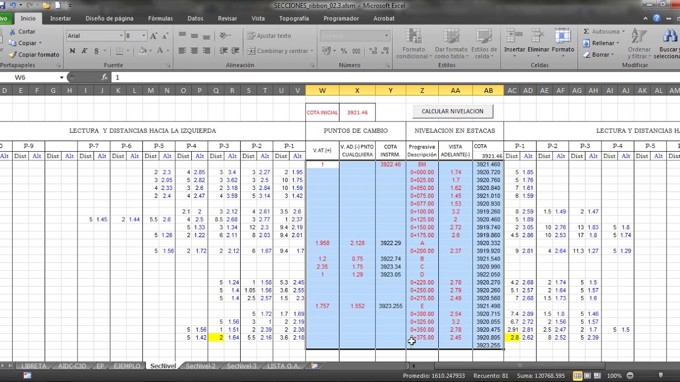Expand the Combinar y centrar dropdown arrow
Screen dimensions: 680x382
pyautogui.click(x=311, y=51)
